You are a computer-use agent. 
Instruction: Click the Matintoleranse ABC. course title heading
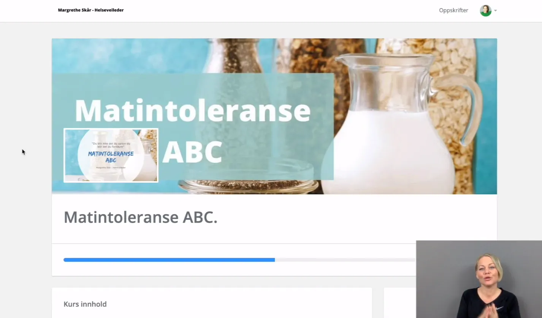141,217
